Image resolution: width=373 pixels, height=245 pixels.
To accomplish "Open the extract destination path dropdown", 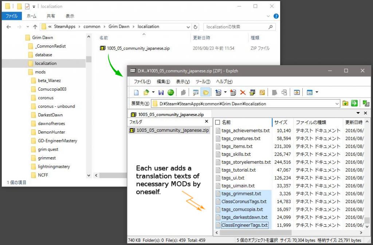I will tap(337, 104).
